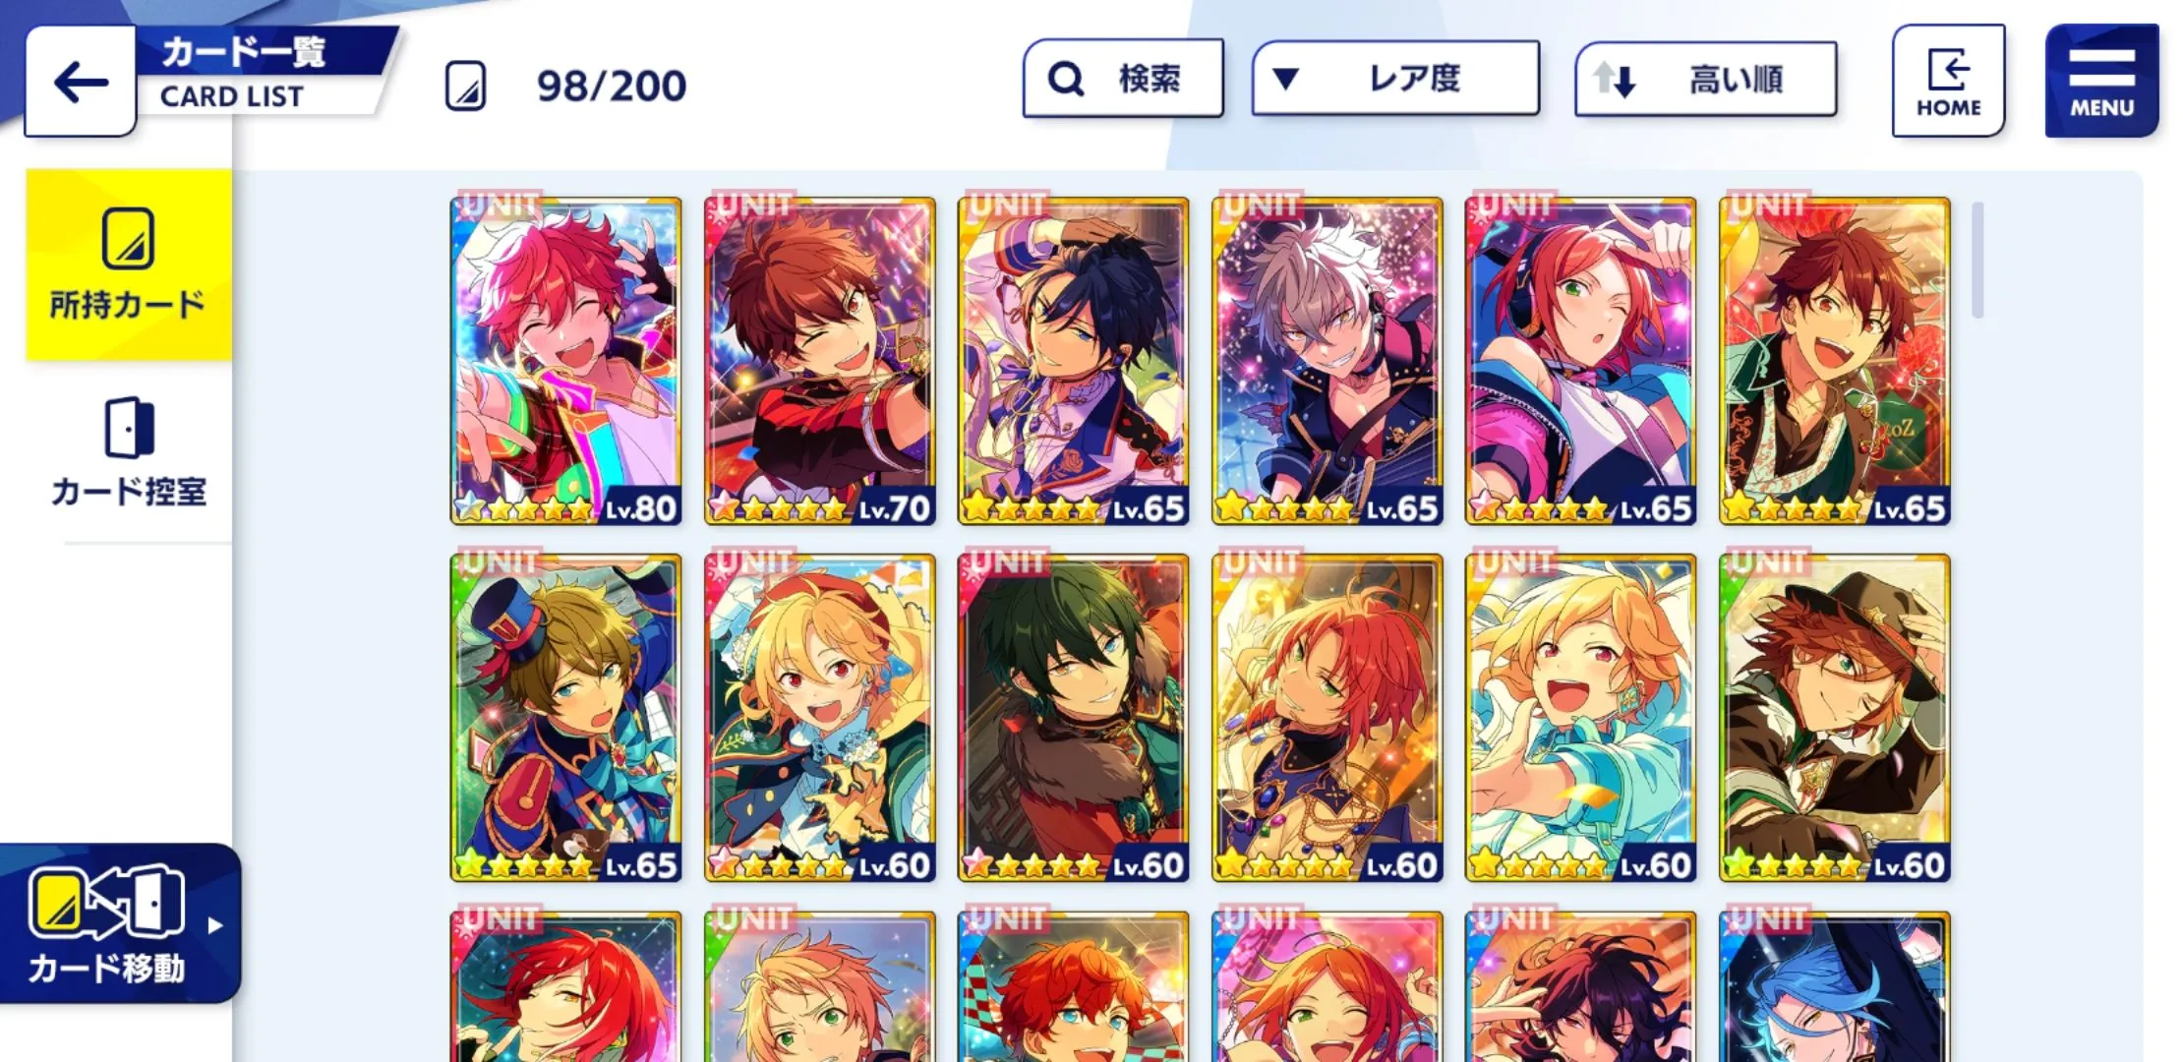Click the card count icon beside 98/200
The height and width of the screenshot is (1062, 2183).
[x=466, y=87]
